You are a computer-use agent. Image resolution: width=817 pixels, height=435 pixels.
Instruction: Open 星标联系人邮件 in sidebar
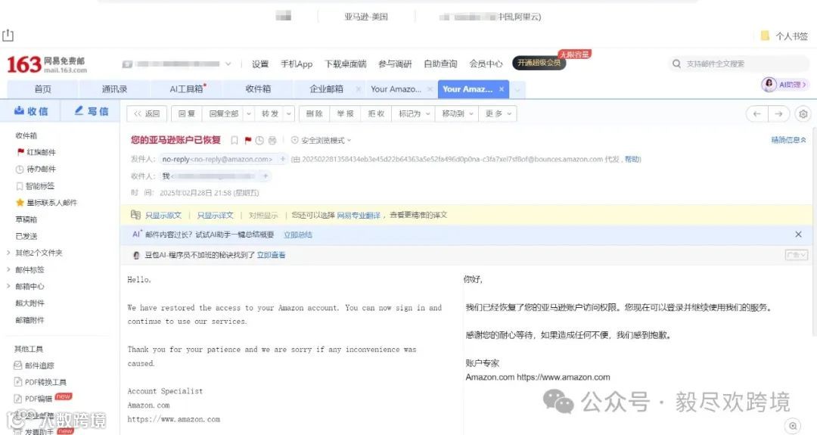pos(46,203)
